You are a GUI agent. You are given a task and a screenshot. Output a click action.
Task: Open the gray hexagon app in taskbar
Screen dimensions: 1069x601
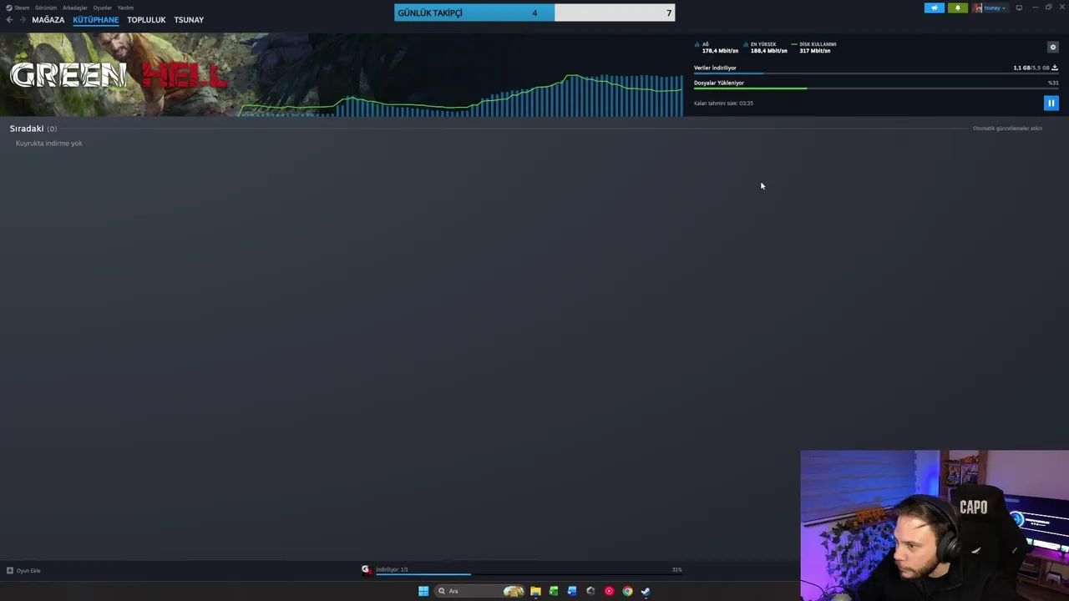(590, 591)
